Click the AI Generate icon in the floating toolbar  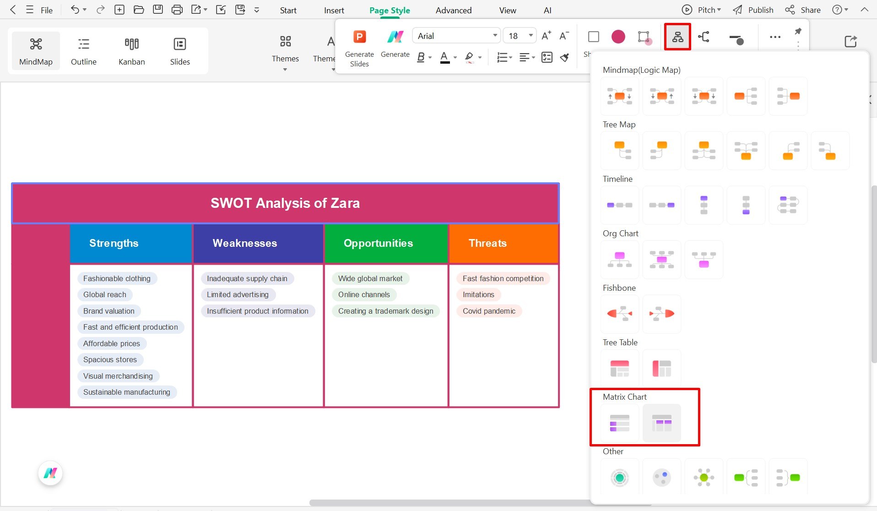[395, 36]
